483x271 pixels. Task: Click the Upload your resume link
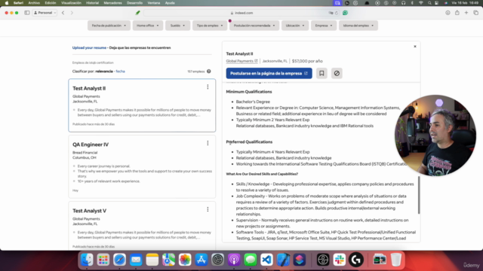tap(89, 47)
